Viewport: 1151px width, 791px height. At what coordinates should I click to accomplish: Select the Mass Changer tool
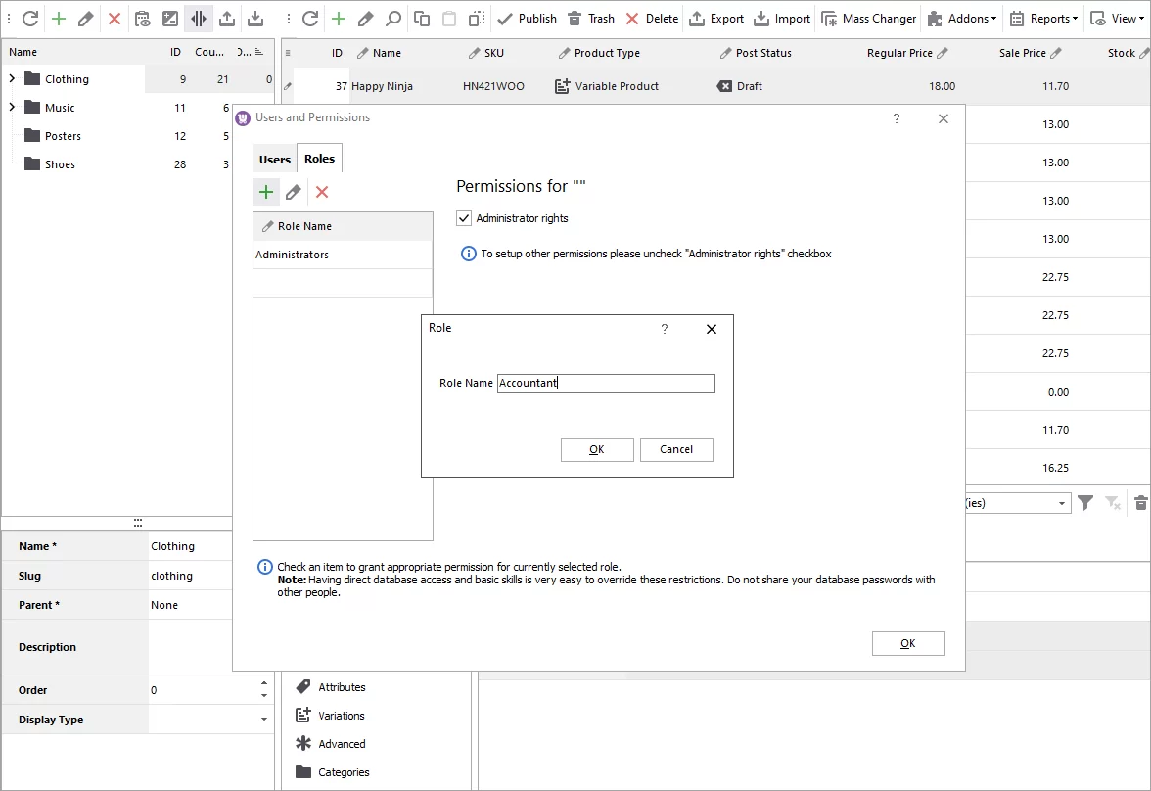(x=867, y=18)
